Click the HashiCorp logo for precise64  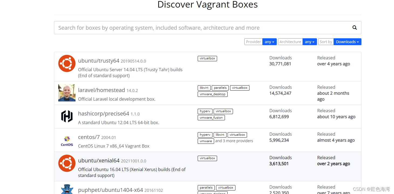[x=67, y=116]
